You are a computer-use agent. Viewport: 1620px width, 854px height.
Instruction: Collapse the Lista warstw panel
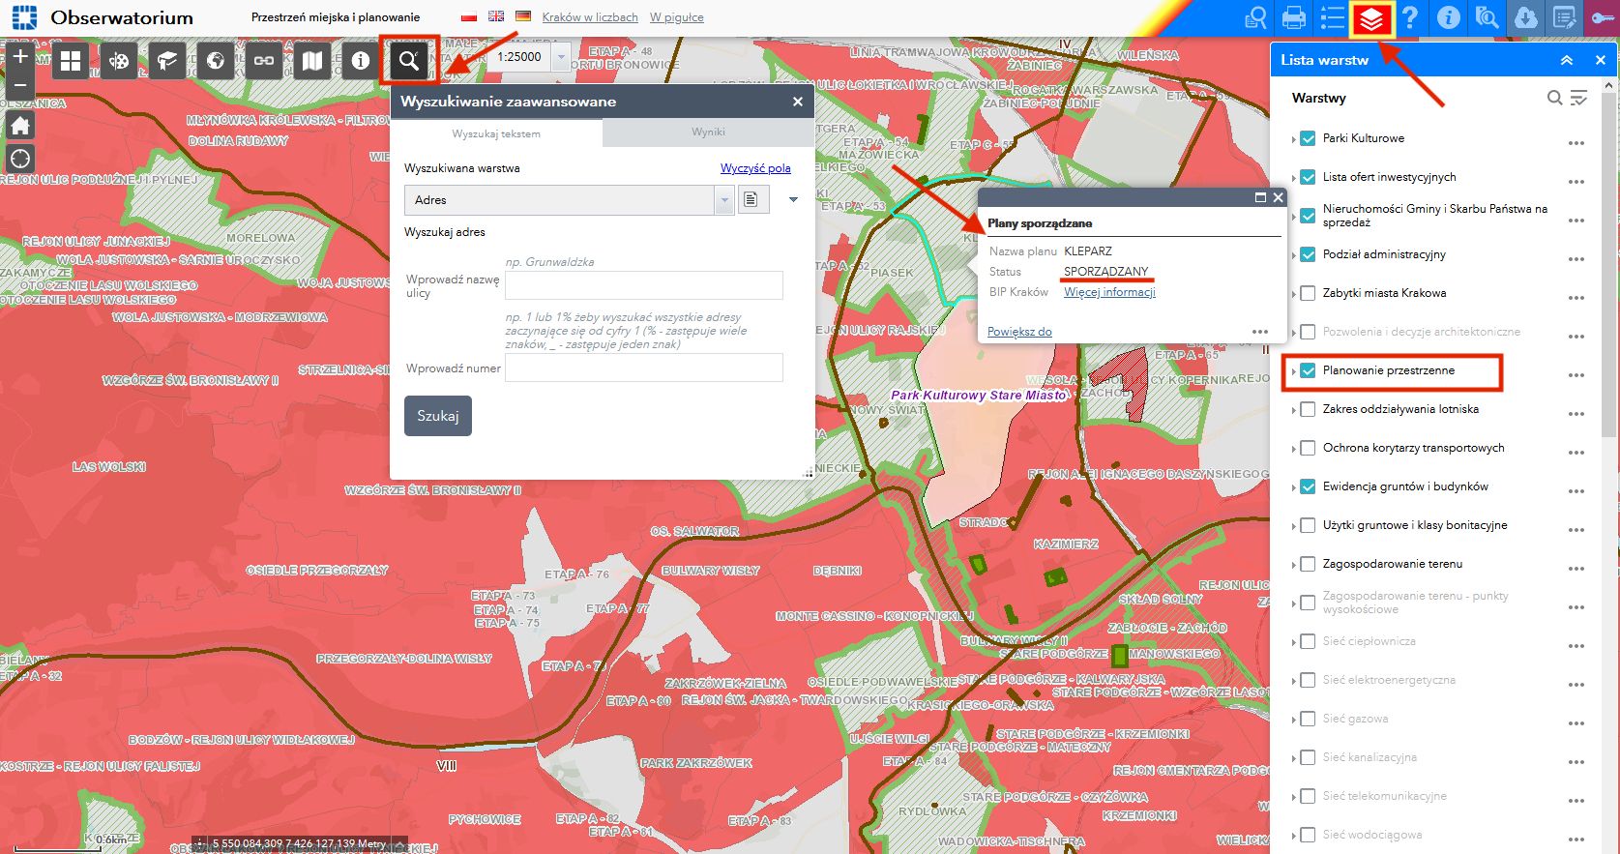coord(1567,60)
